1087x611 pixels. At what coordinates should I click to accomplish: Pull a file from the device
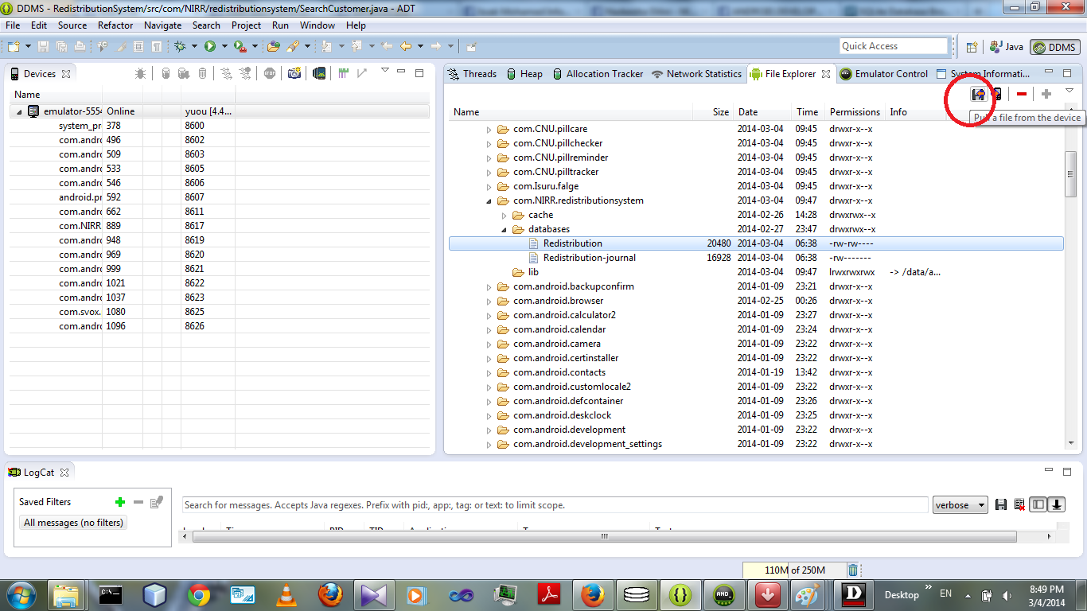978,94
